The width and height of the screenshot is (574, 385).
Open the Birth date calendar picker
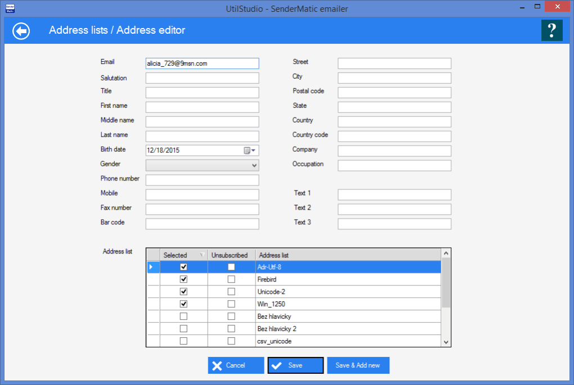point(250,151)
